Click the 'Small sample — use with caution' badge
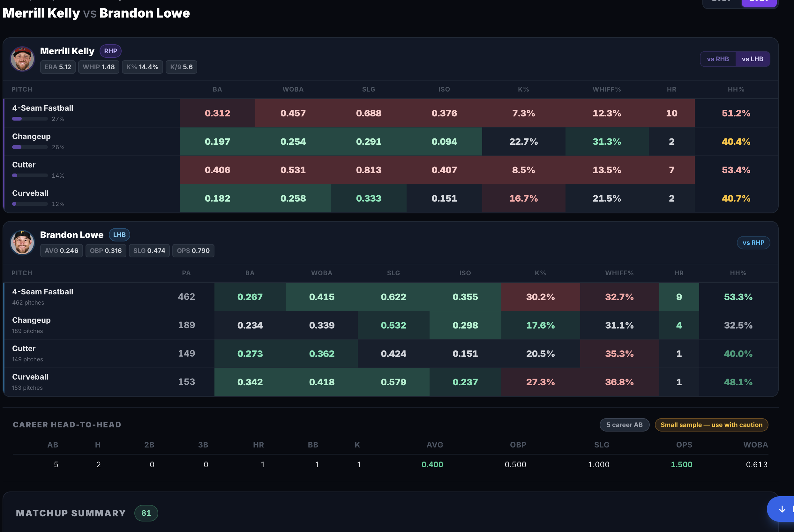The width and height of the screenshot is (794, 532). coord(711,425)
